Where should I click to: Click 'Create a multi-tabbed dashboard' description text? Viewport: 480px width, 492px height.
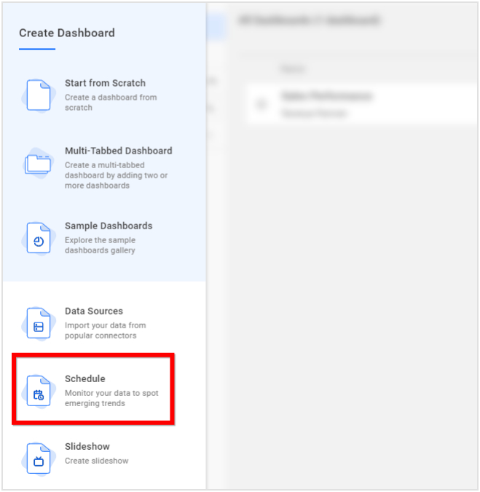[116, 175]
